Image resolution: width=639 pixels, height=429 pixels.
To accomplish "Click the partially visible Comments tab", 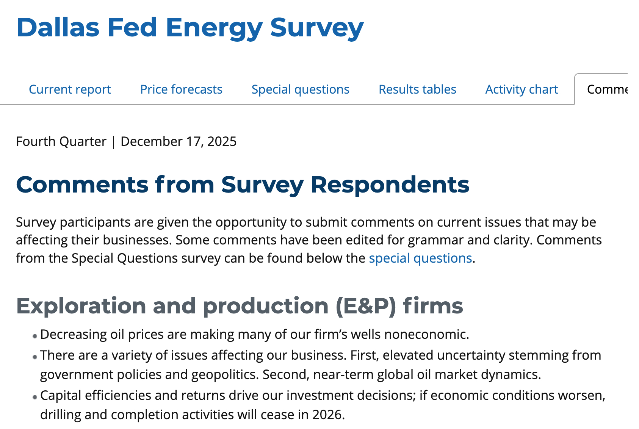I will tap(606, 89).
